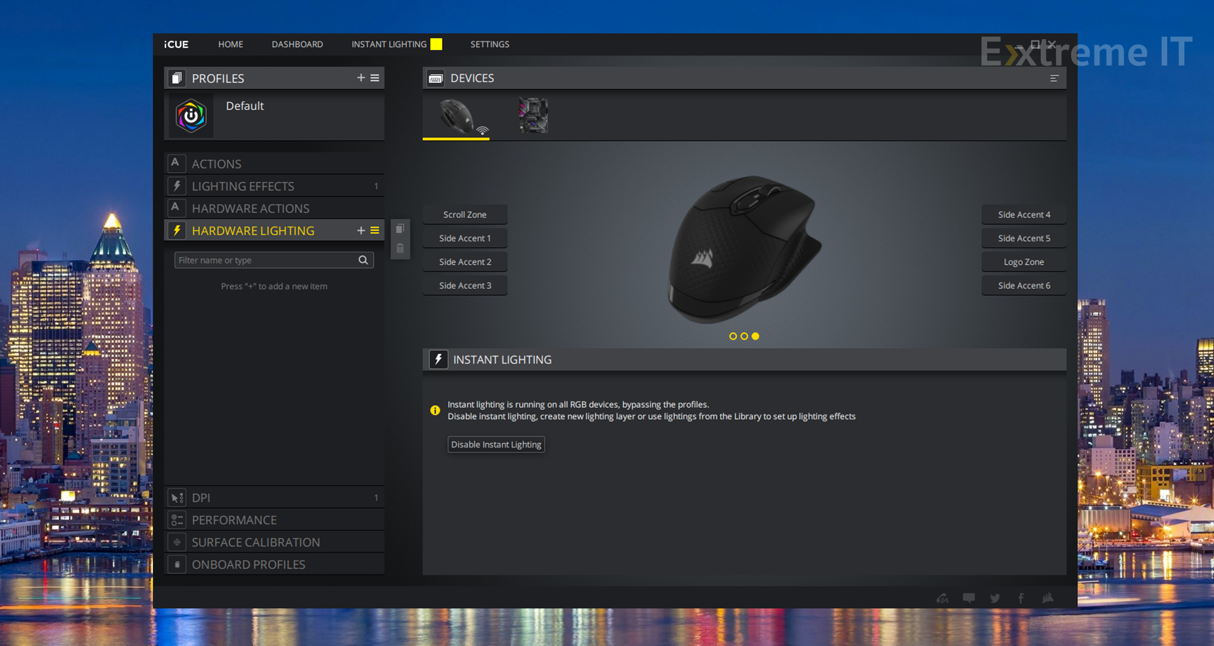This screenshot has width=1214, height=646.
Task: Open the Profiles hamburger menu
Action: point(375,78)
